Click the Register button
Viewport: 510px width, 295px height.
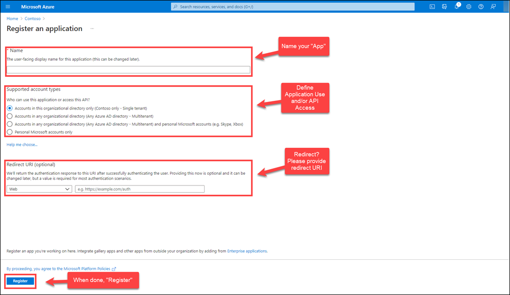(19, 281)
